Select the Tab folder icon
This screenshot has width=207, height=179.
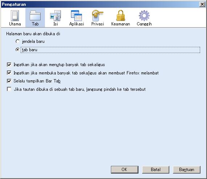coord(35,16)
